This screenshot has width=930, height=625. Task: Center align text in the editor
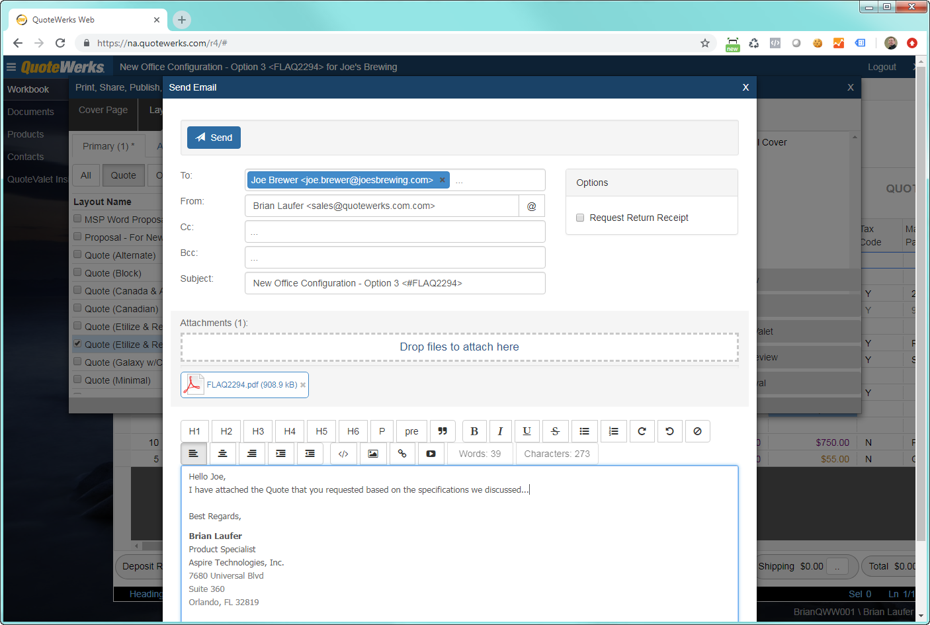click(222, 454)
